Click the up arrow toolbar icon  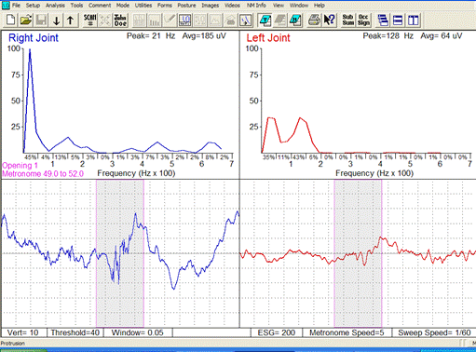click(71, 20)
